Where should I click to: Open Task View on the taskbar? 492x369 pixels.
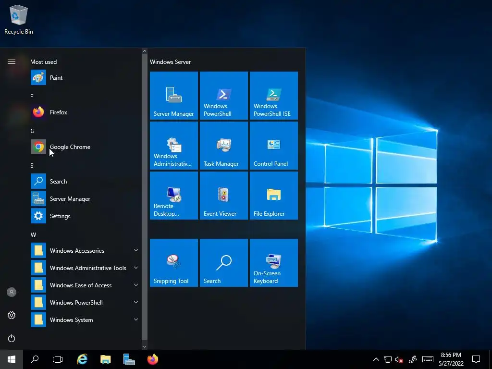tap(58, 359)
